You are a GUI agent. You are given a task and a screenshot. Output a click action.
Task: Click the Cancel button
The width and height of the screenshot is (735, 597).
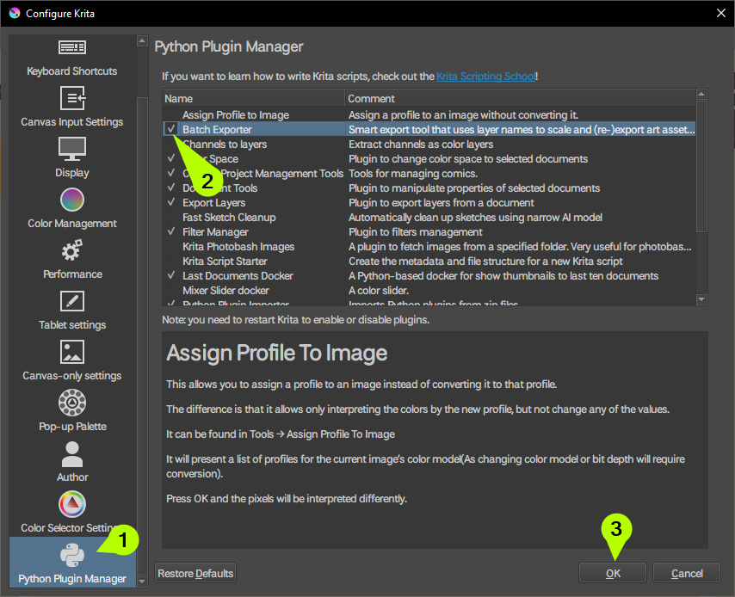(x=687, y=573)
